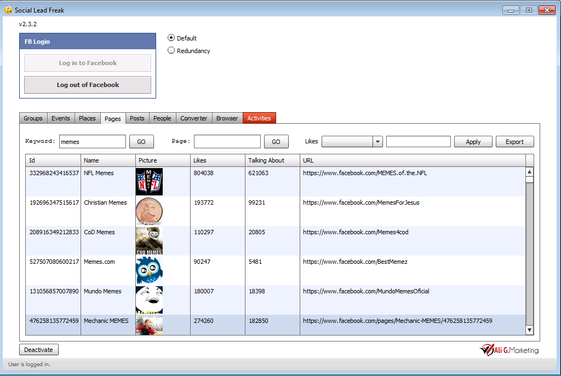Click the Talking About value 99231
561x376 pixels.
click(256, 203)
